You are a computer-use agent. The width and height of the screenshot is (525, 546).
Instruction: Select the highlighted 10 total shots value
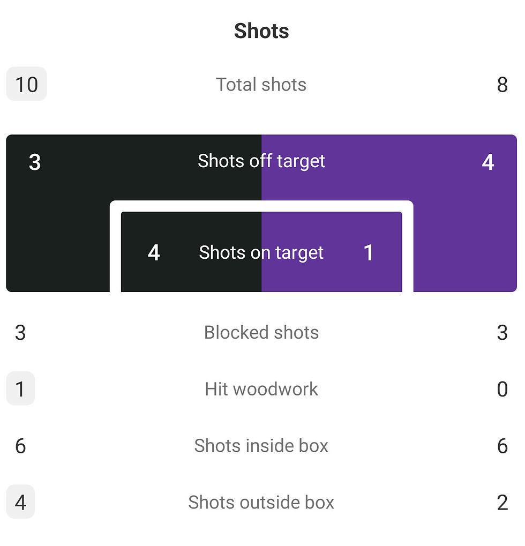tap(26, 84)
